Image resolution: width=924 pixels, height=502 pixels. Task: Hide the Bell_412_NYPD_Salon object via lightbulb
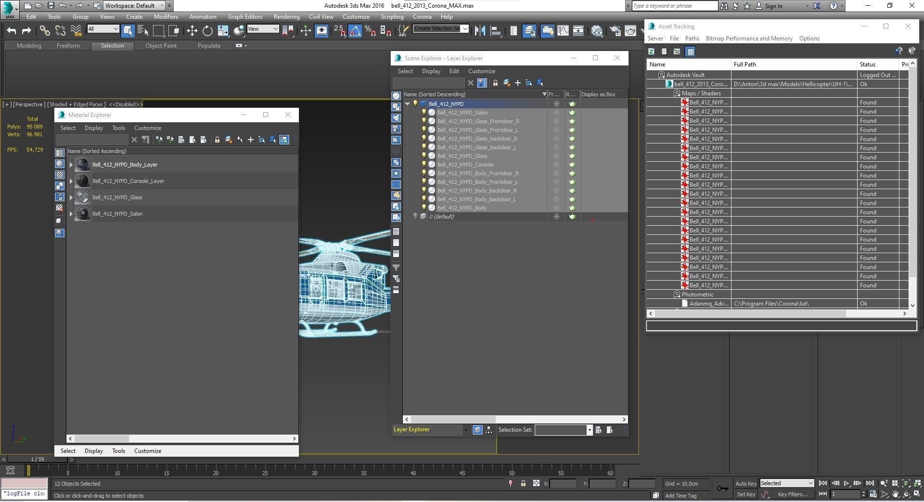424,113
